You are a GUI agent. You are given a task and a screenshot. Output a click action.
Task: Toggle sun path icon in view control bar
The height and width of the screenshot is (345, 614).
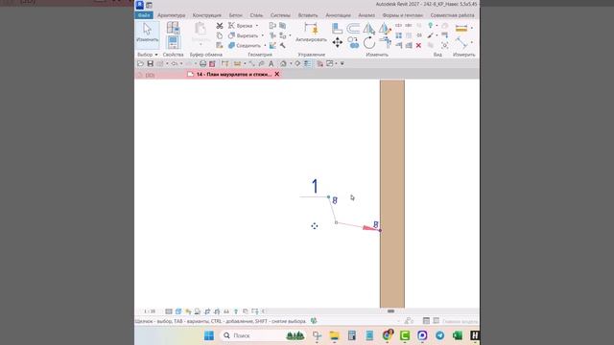point(188,311)
